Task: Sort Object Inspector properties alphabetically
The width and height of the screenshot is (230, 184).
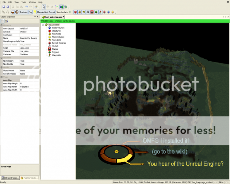Action: (6, 21)
